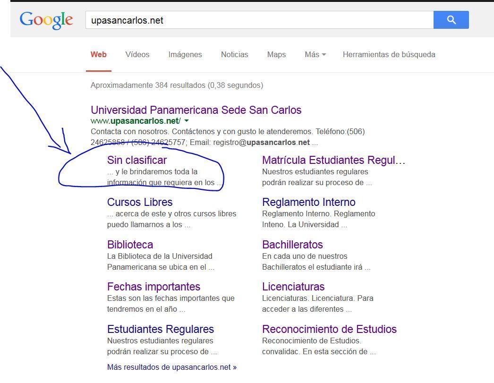Click Más resultados de upasancarlos.net »
This screenshot has height=383, width=494.
coord(172,367)
